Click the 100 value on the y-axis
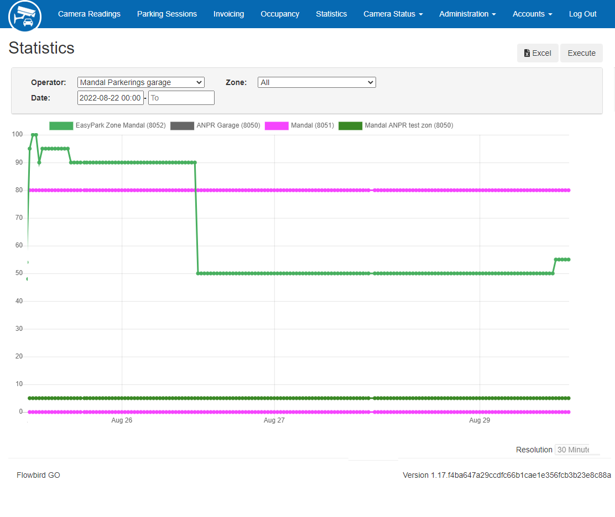Viewport: 615px width, 517px height. (17, 134)
